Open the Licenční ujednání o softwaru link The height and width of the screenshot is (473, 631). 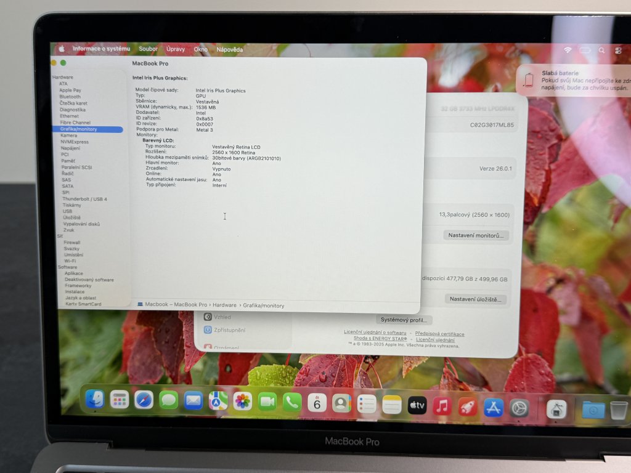(375, 333)
